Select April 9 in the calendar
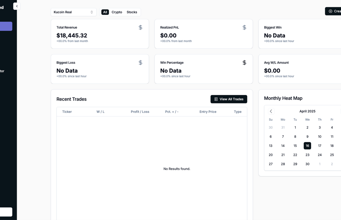The image size is (341, 220). tap(307, 137)
